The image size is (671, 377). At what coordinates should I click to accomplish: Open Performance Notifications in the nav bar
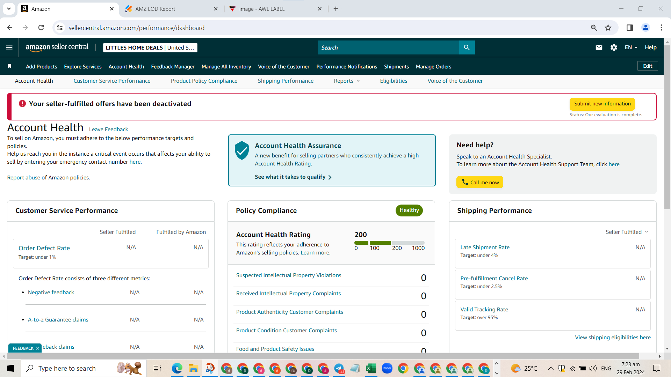(347, 67)
